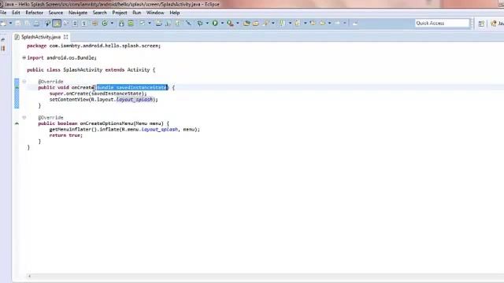This screenshot has height=283, width=504.
Task: Click the Open Perspective icon
Action: [x=481, y=24]
